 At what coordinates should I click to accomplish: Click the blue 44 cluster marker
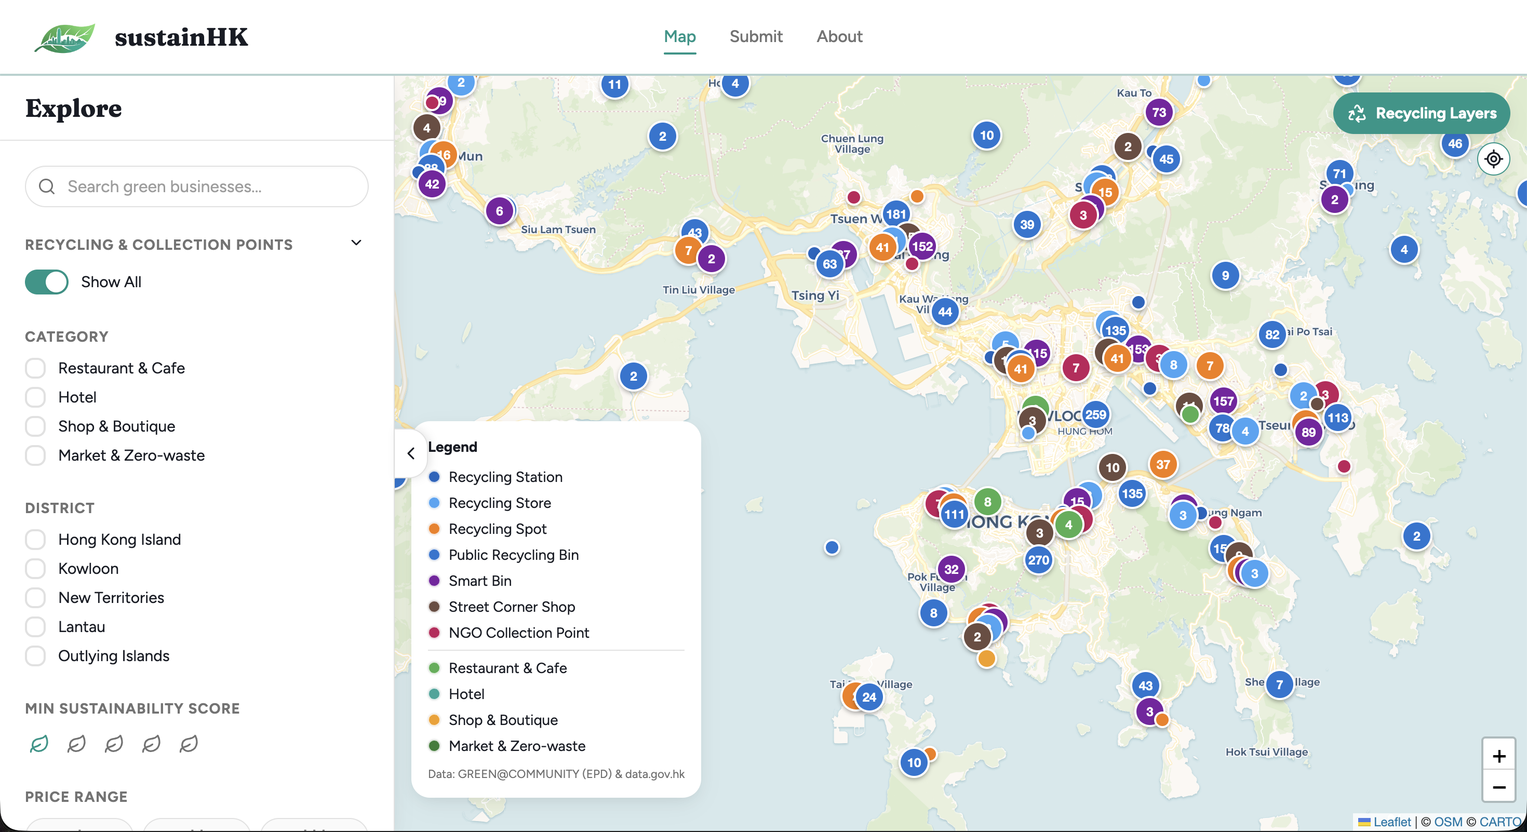945,311
